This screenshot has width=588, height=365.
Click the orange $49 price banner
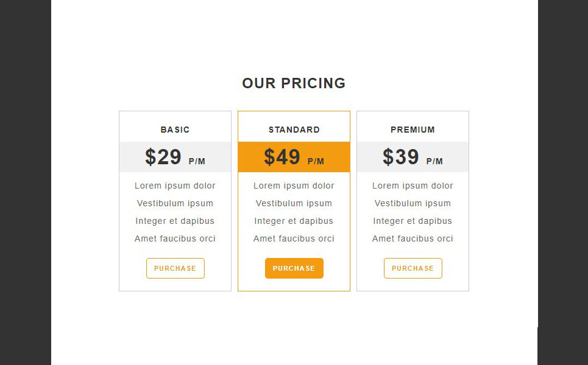294,157
